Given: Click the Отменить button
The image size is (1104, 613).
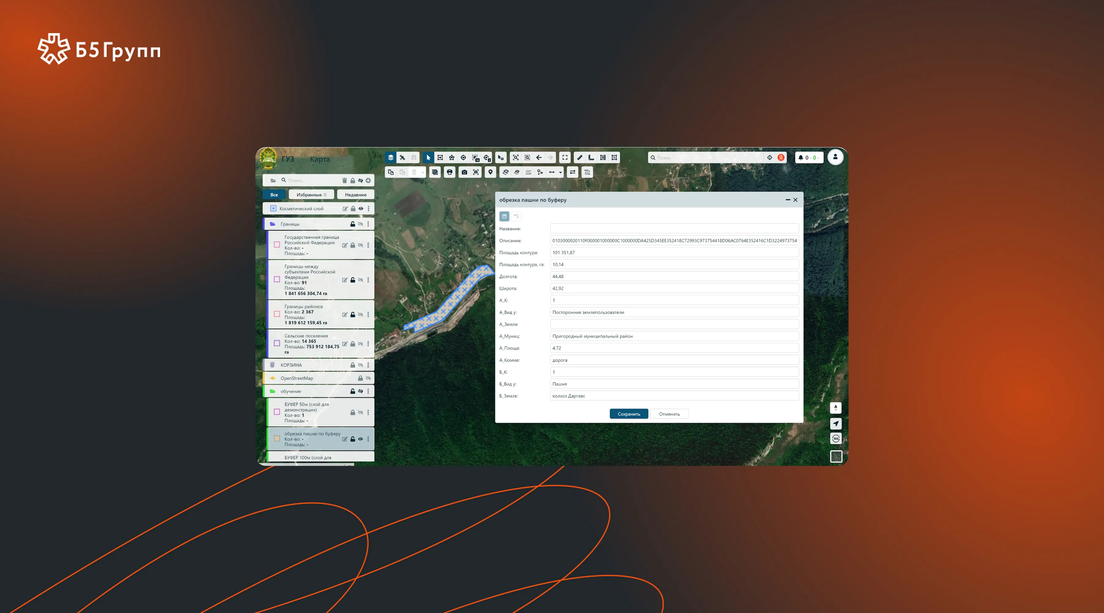Looking at the screenshot, I should pos(669,414).
